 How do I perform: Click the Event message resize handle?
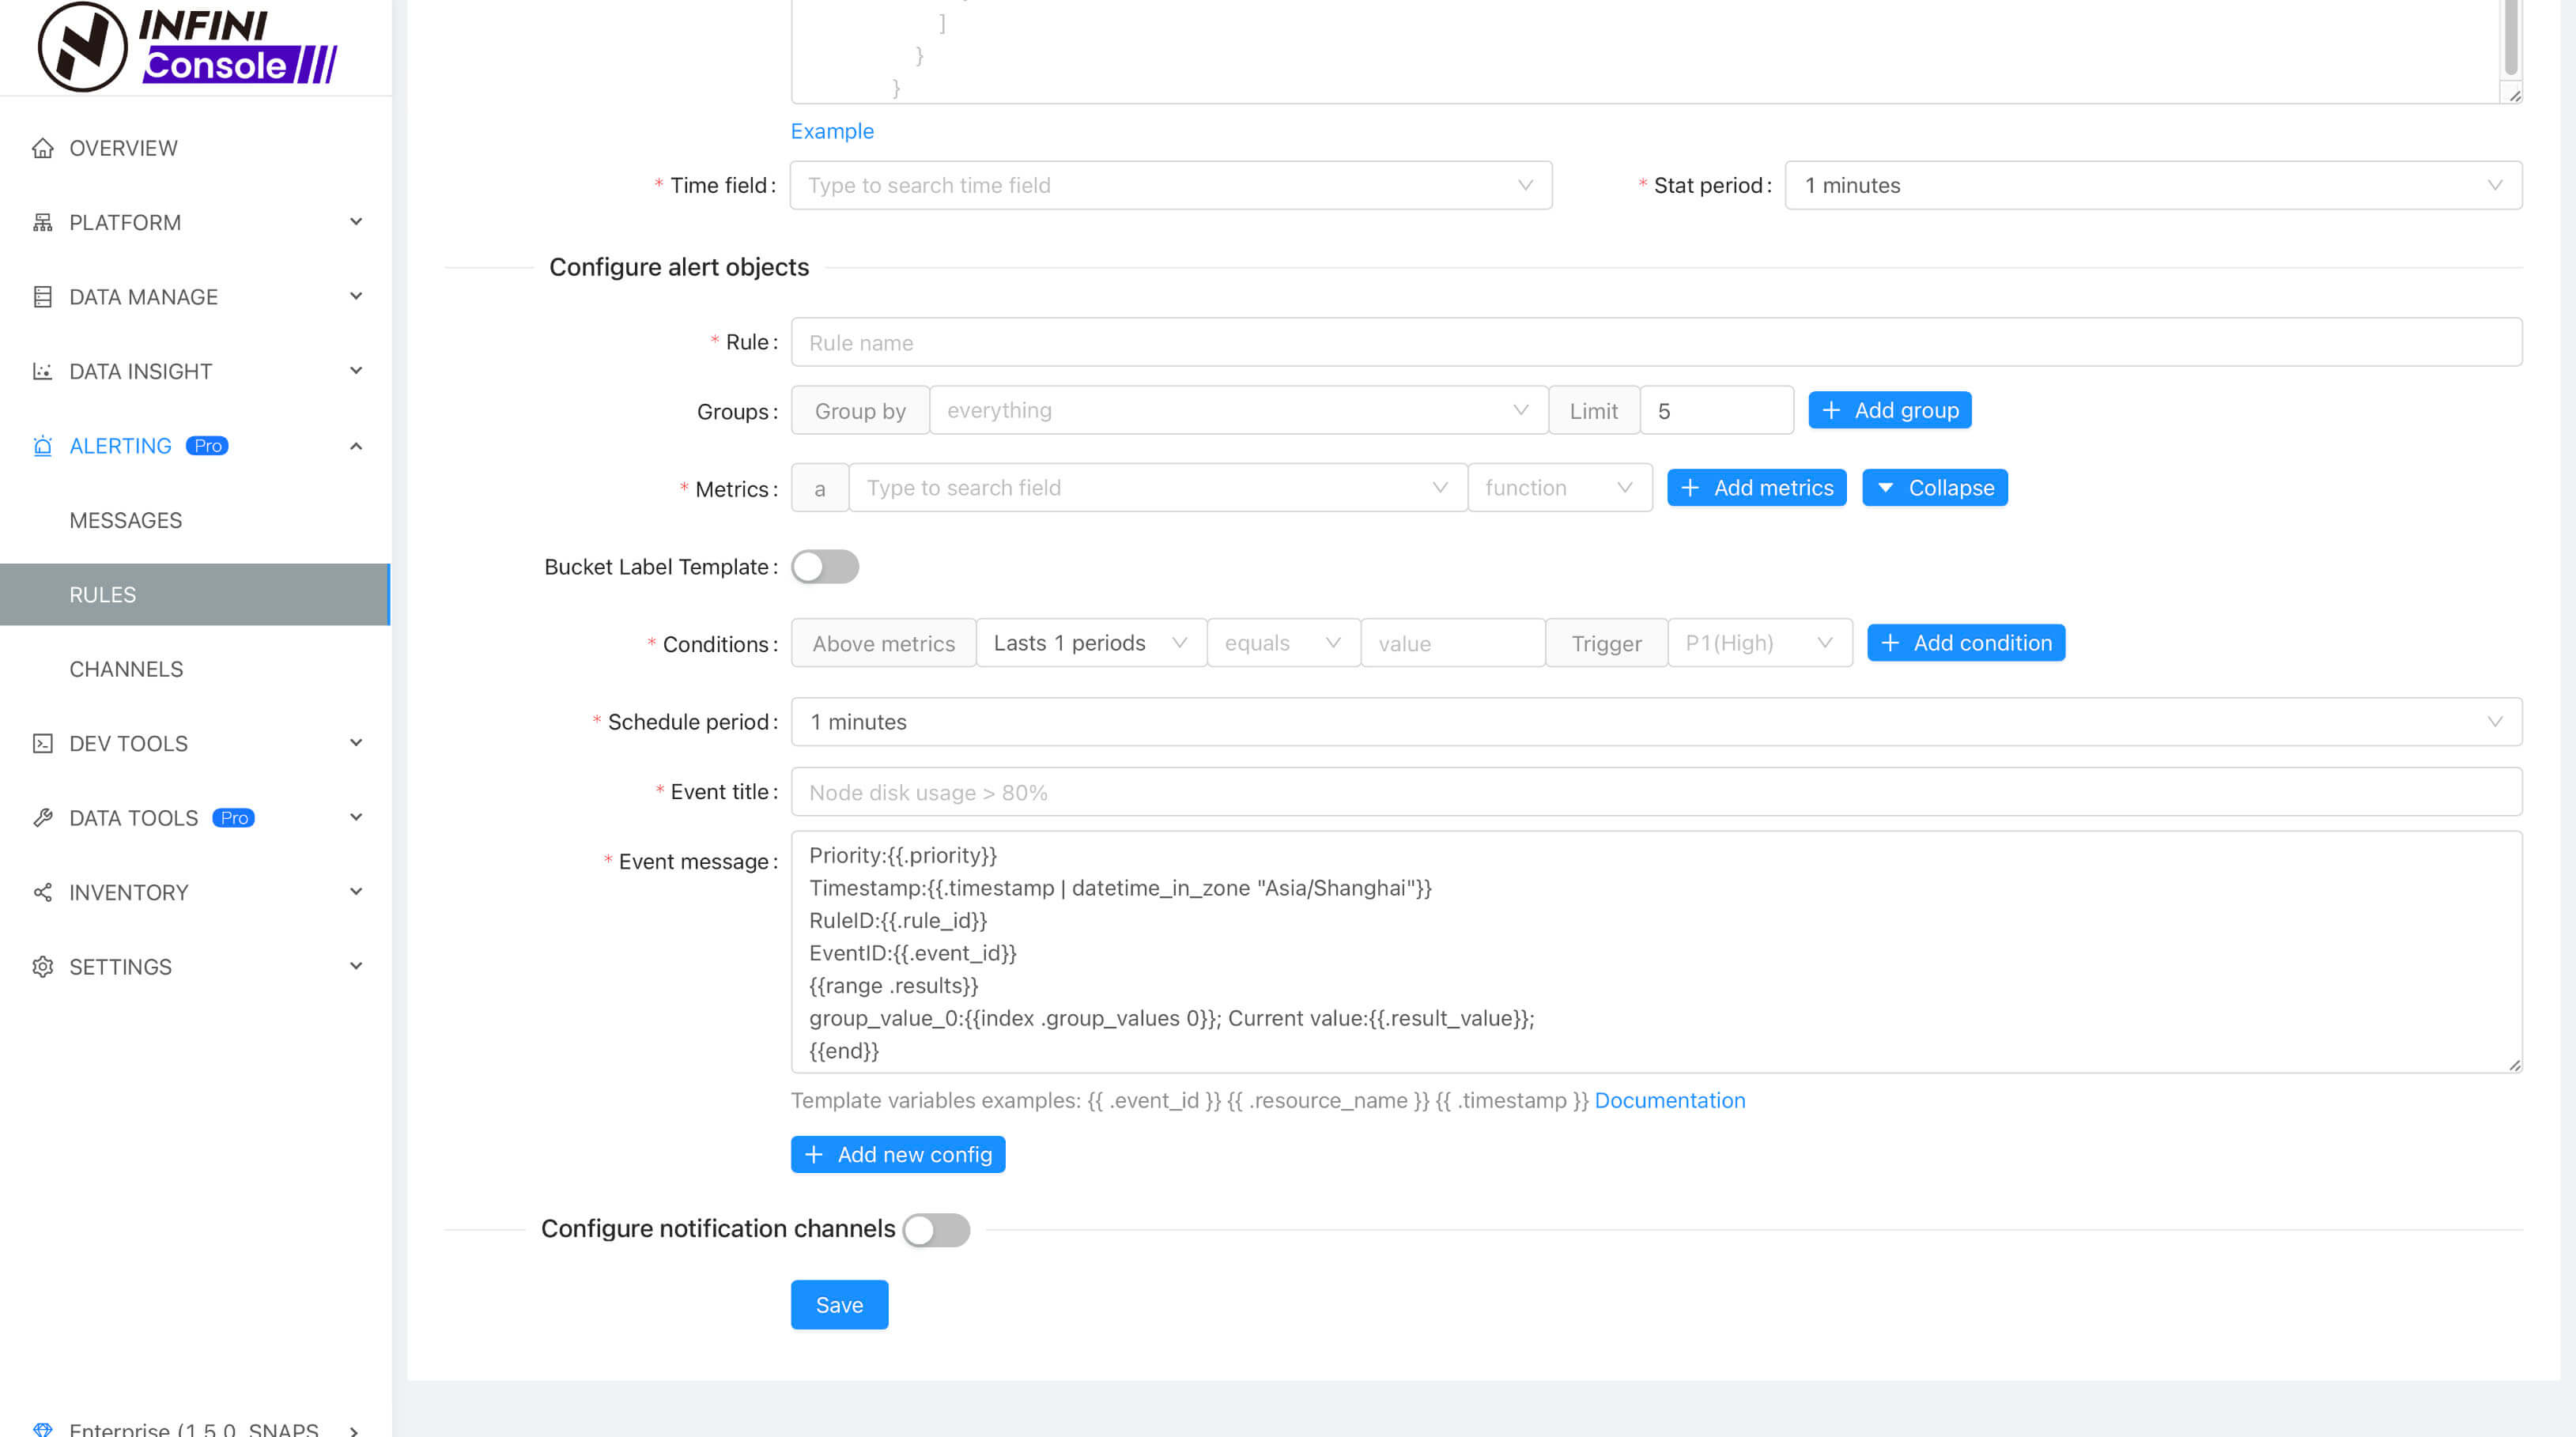pos(2515,1065)
